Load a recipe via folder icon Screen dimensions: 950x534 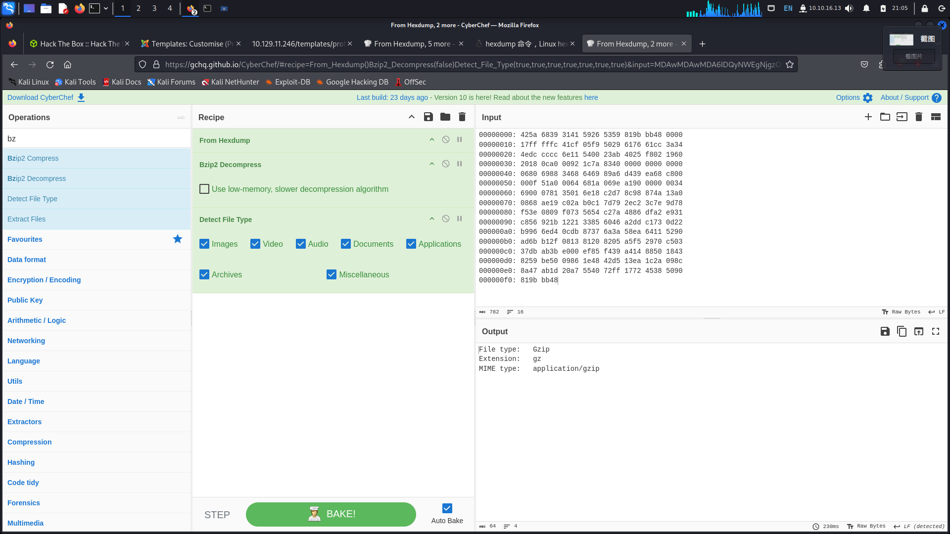coord(445,117)
